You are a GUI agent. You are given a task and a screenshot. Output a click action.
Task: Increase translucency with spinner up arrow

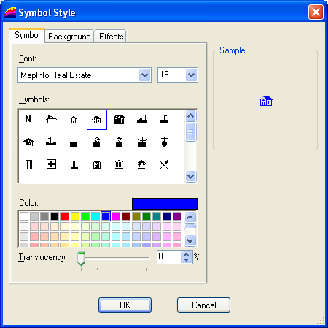tap(187, 254)
